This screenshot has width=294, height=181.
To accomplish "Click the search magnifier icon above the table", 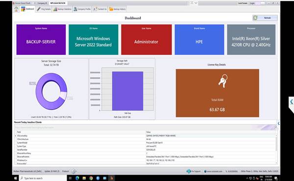I will click(x=275, y=127).
